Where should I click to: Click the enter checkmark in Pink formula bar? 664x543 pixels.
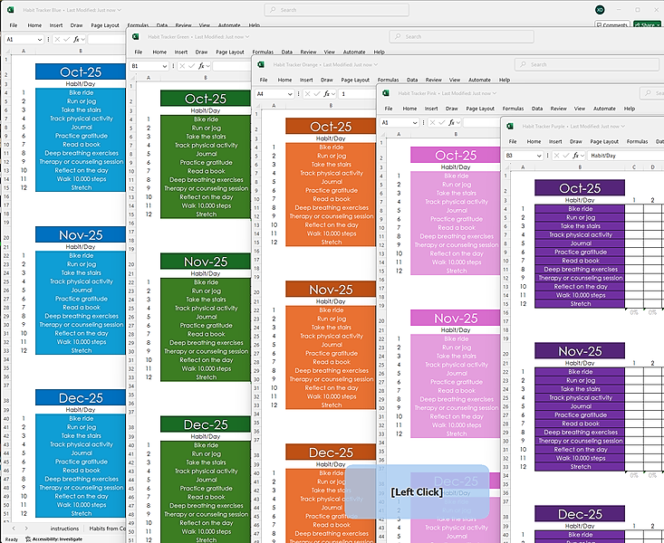tap(442, 122)
